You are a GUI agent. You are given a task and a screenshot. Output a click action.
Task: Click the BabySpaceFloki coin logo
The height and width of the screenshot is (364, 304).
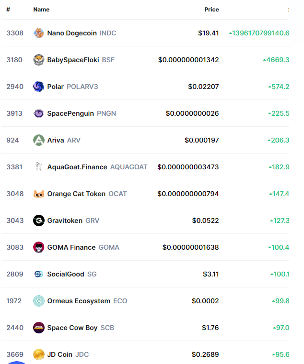[39, 60]
